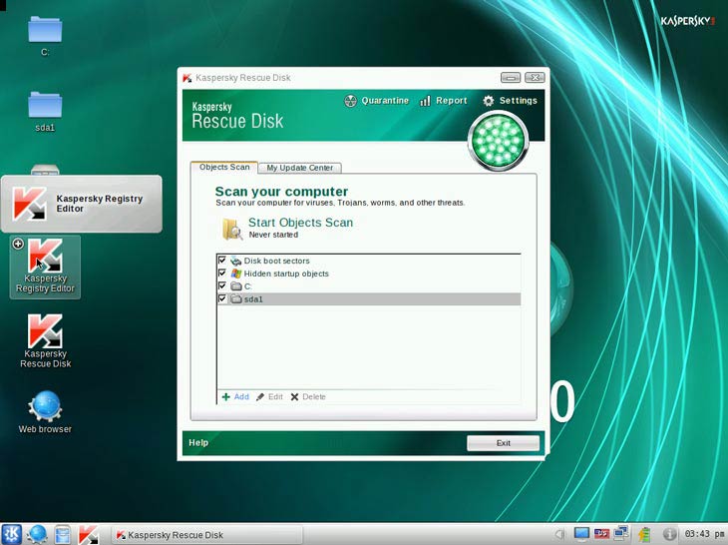Uncheck the sda1 scan checkbox
The height and width of the screenshot is (545, 728).
(222, 298)
